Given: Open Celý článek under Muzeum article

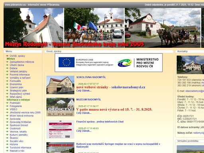Looking at the screenshot, I should tap(84, 113).
